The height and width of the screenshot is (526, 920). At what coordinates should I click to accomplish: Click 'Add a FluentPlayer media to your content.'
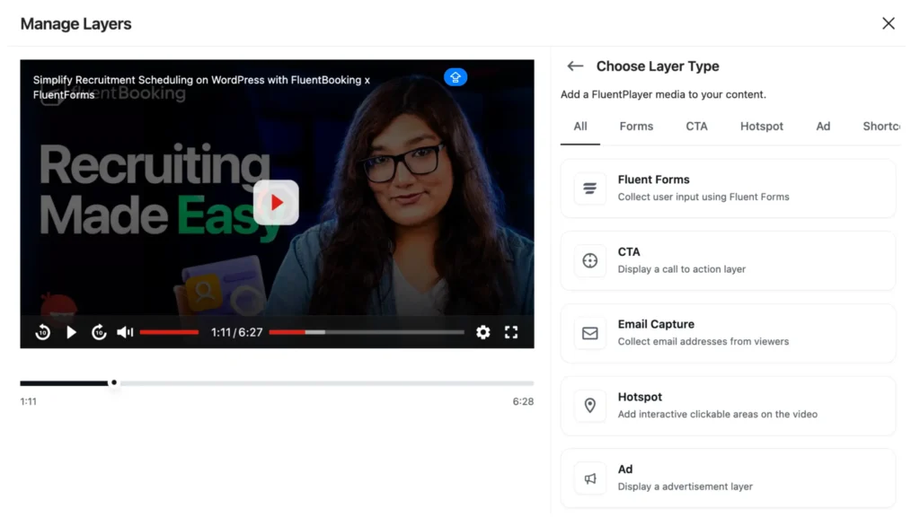pyautogui.click(x=663, y=94)
